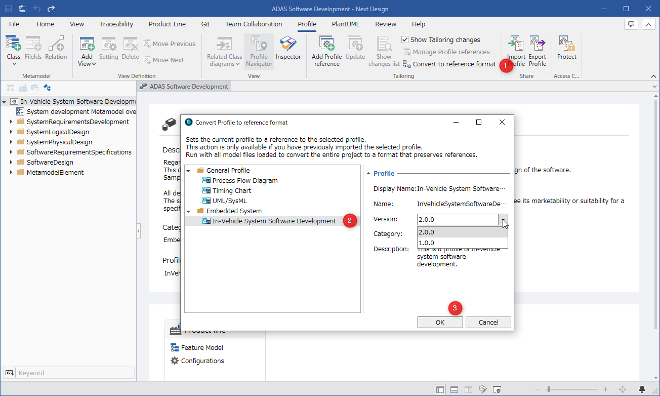Viewport: 660px width, 396px height.
Task: Click the window settings icon in status bar
Action: (497, 389)
